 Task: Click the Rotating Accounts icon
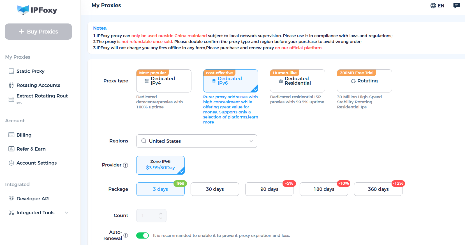point(11,85)
